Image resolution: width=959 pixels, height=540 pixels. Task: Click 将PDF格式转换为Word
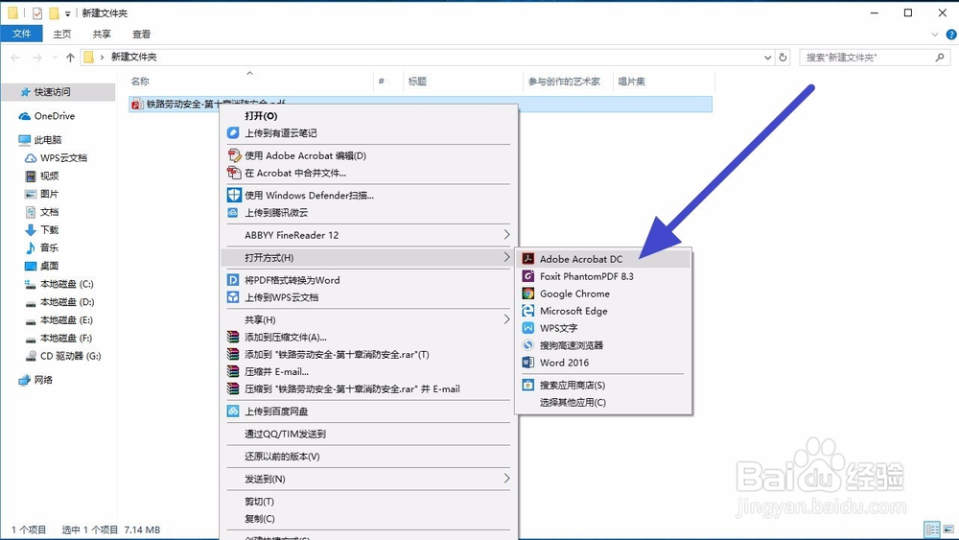369,279
